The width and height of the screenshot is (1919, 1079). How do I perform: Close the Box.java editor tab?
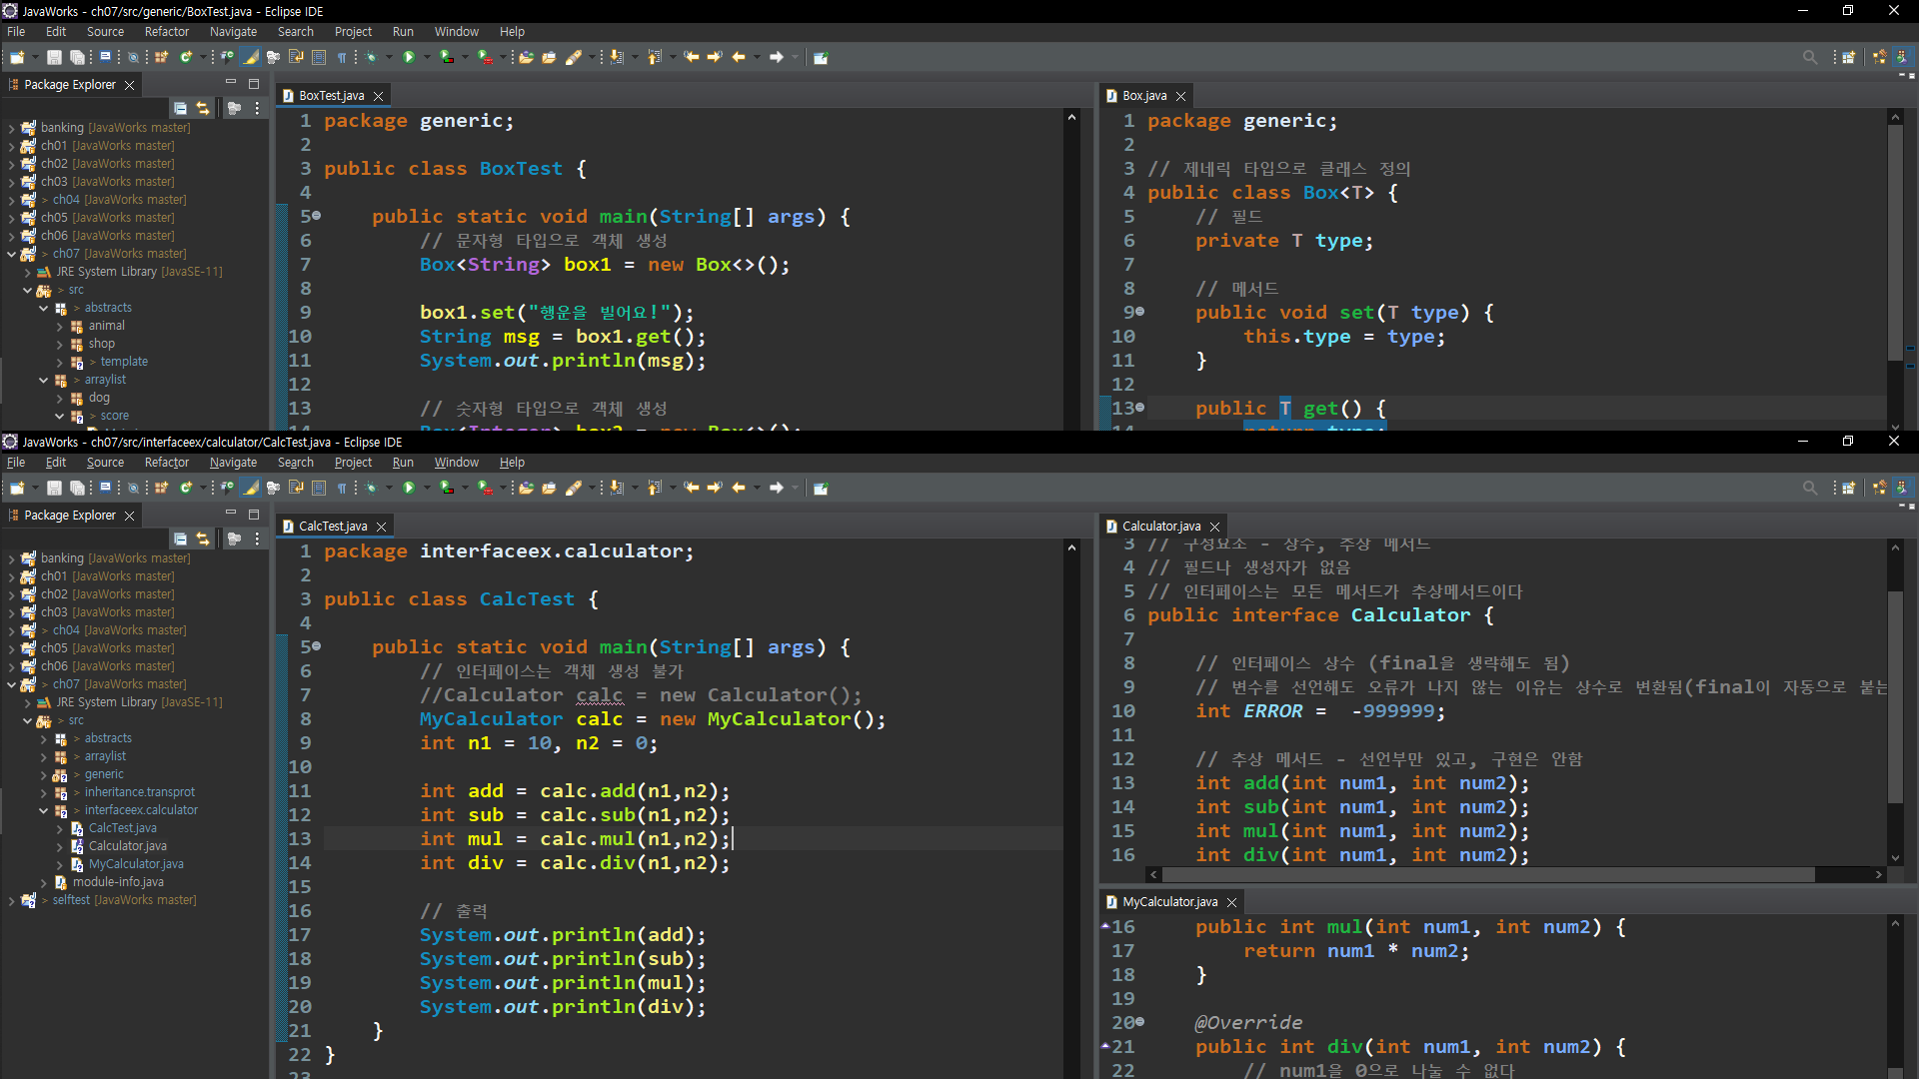point(1180,97)
